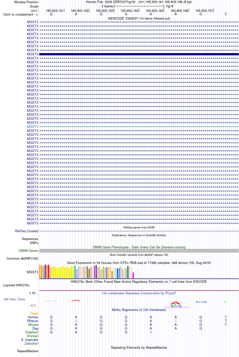Click the gray C in Rhesus row
This screenshot has width=239, height=357.
click(x=176, y=321)
